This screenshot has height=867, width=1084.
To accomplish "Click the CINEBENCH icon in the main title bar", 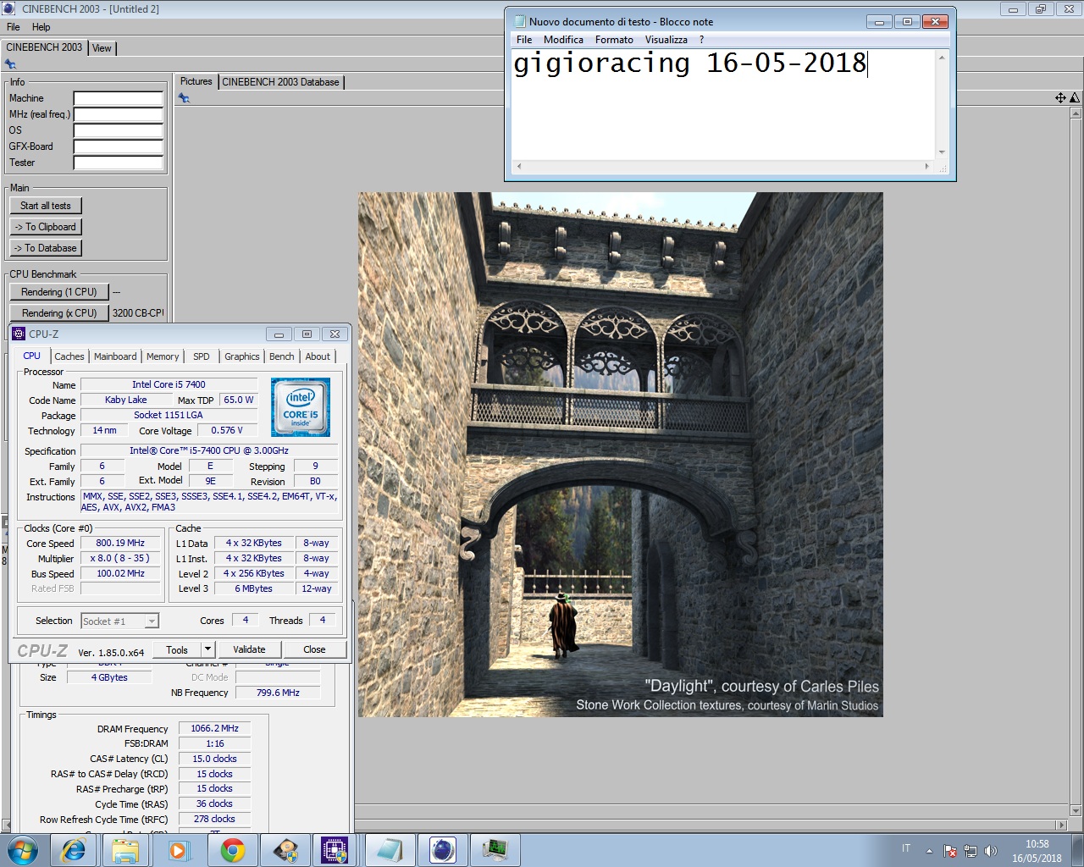I will [9, 8].
